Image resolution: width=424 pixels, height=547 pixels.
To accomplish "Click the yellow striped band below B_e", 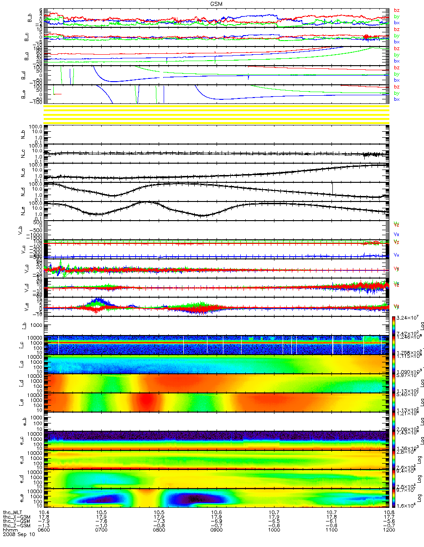I will click(x=217, y=114).
